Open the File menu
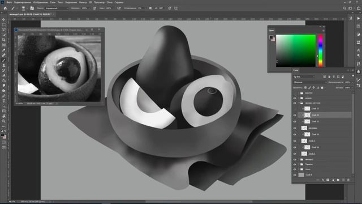362x204 pixels. click(x=9, y=2)
